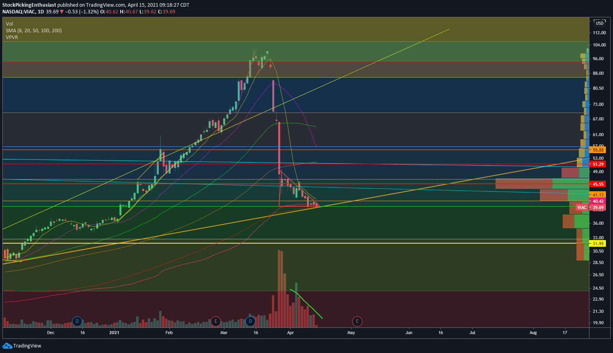Click the Dec label on time axis
The height and width of the screenshot is (353, 613).
click(x=50, y=333)
